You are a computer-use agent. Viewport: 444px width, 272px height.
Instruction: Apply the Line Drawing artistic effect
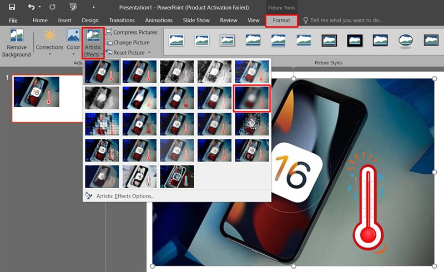tap(252, 72)
